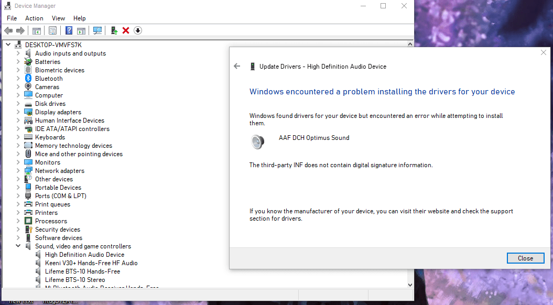
Task: Click the Batteries category icon
Action: pyautogui.click(x=28, y=62)
